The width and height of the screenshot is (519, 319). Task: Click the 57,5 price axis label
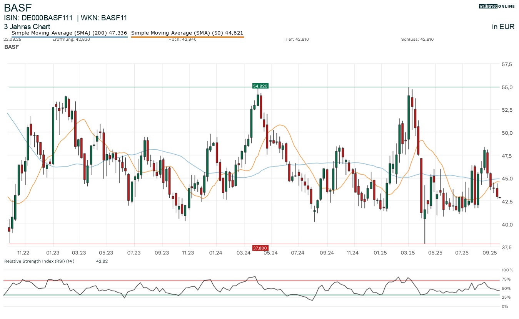(507, 64)
